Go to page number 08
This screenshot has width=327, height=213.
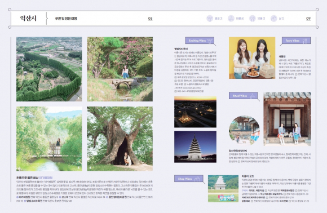150,19
